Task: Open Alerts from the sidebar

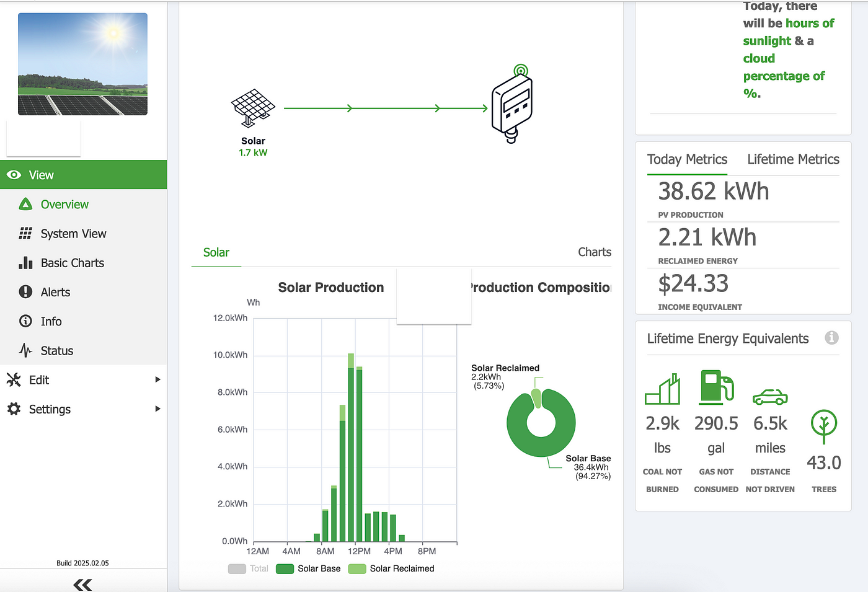Action: [55, 292]
